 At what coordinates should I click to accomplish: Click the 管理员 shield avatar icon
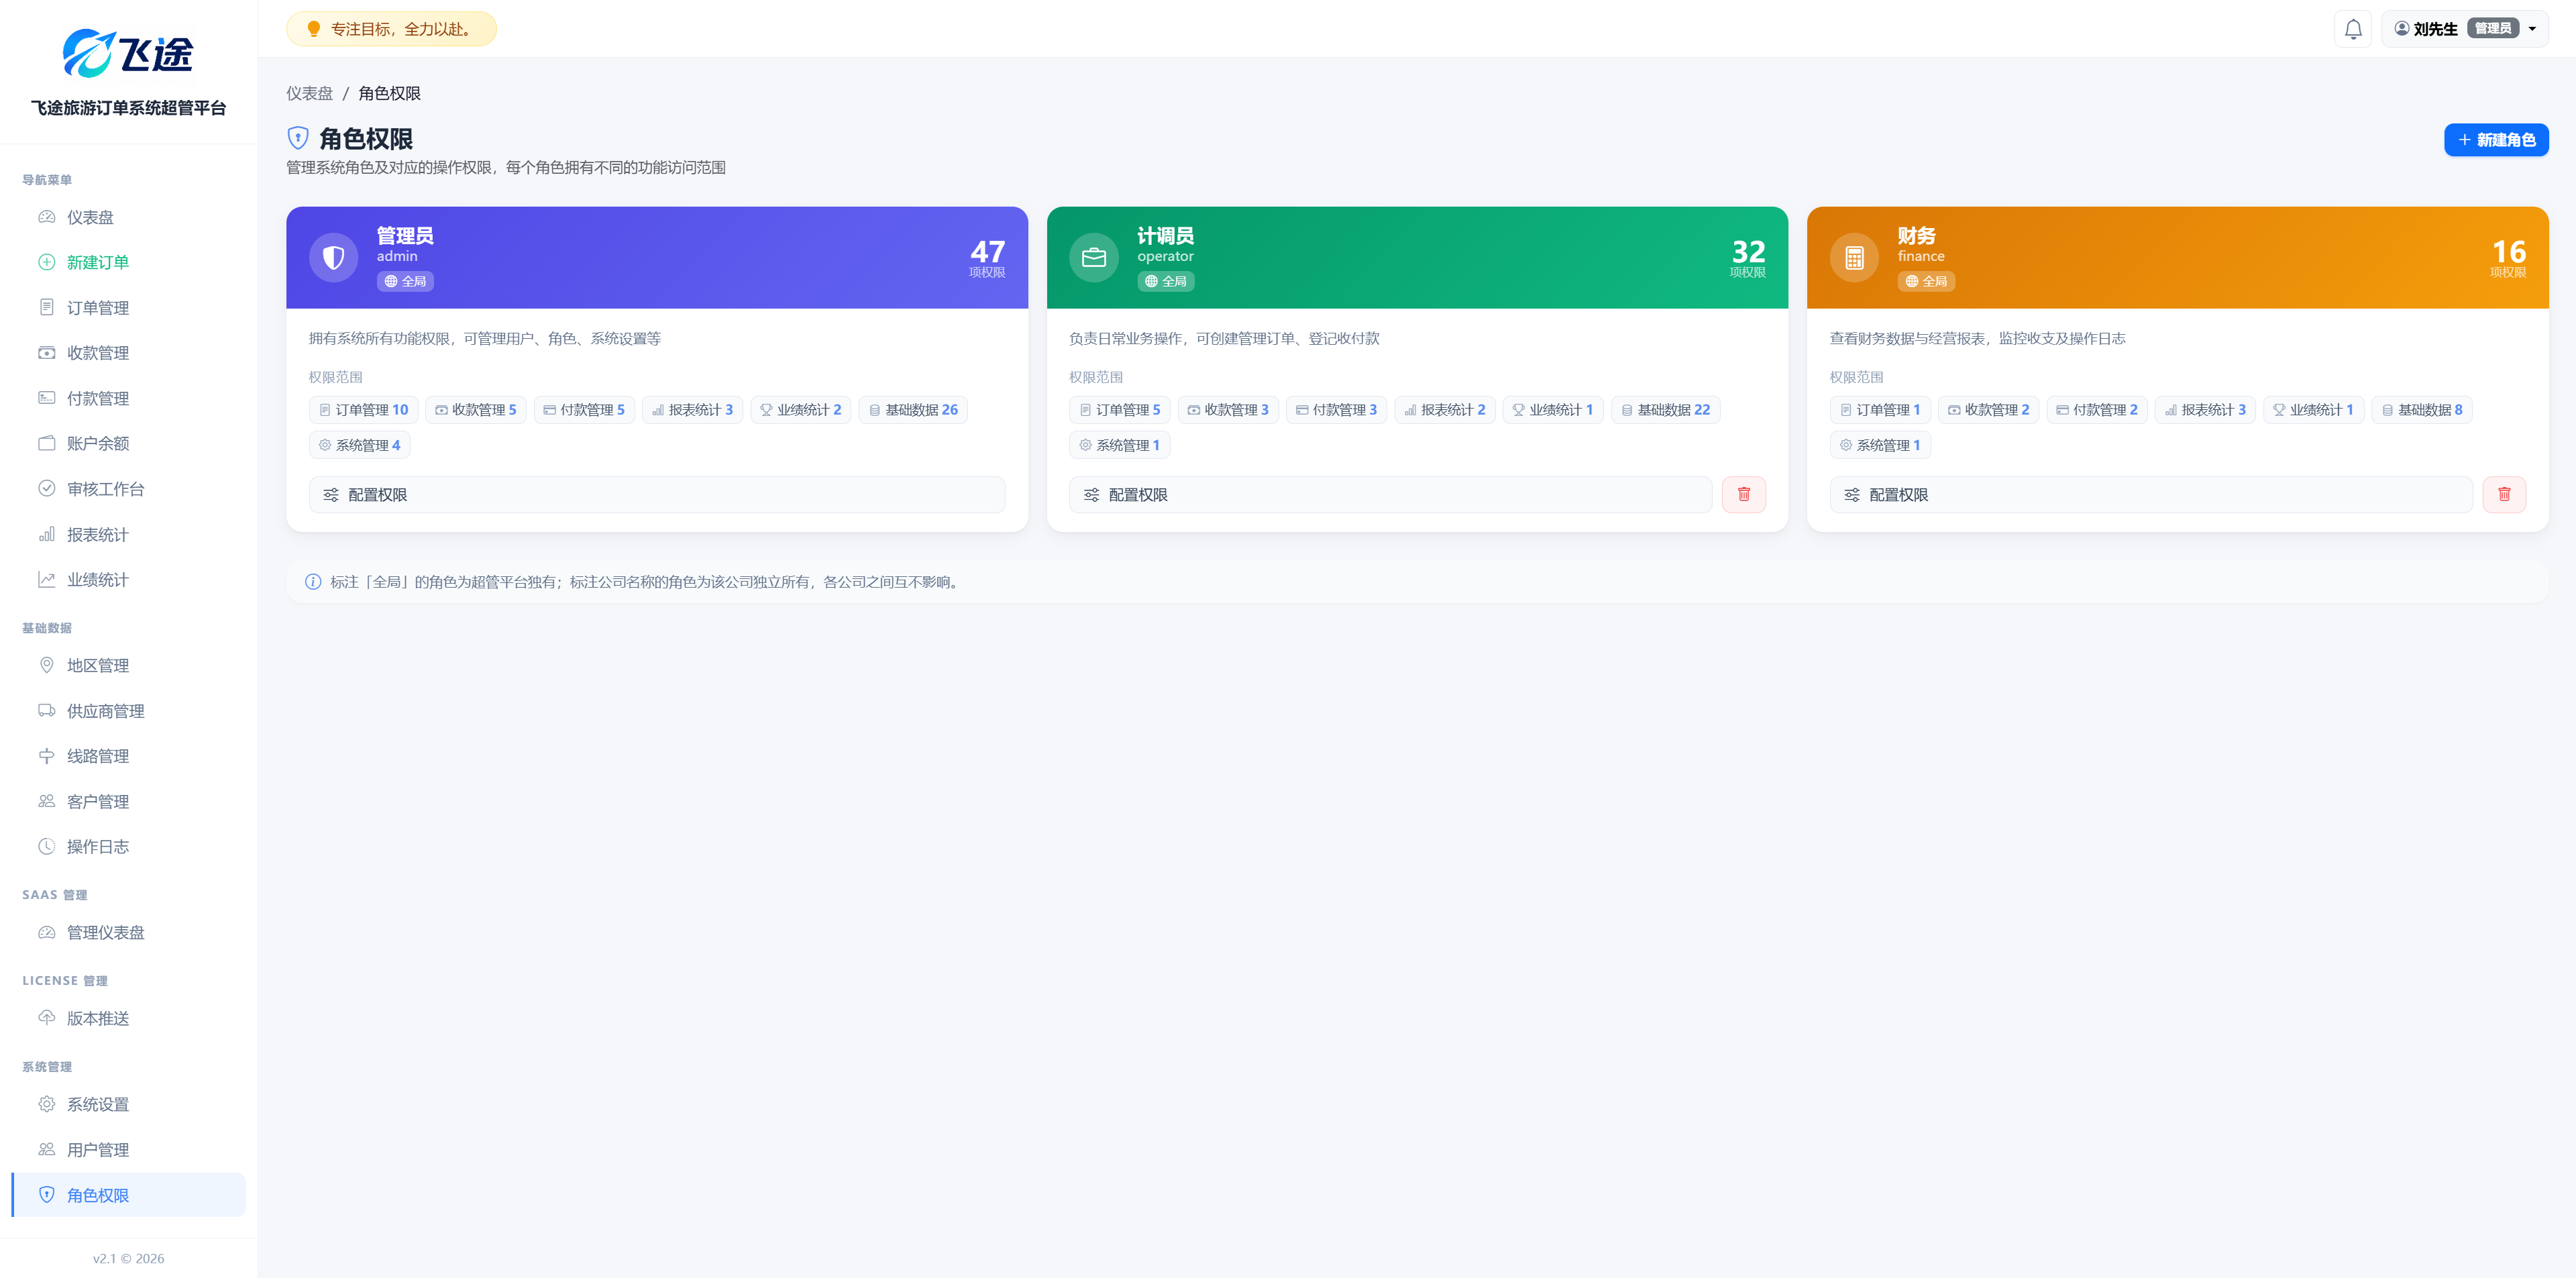click(x=333, y=258)
